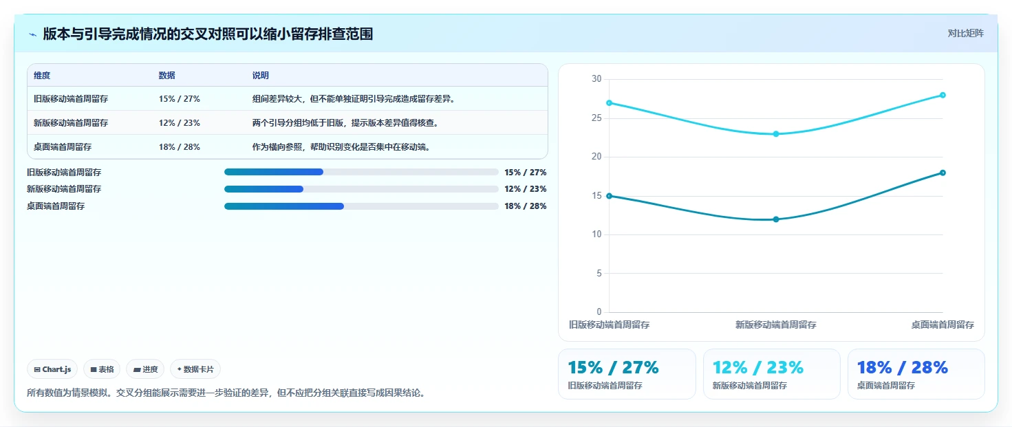Click the 18% / 28% progress bar value
1012x427 pixels.
(x=525, y=206)
